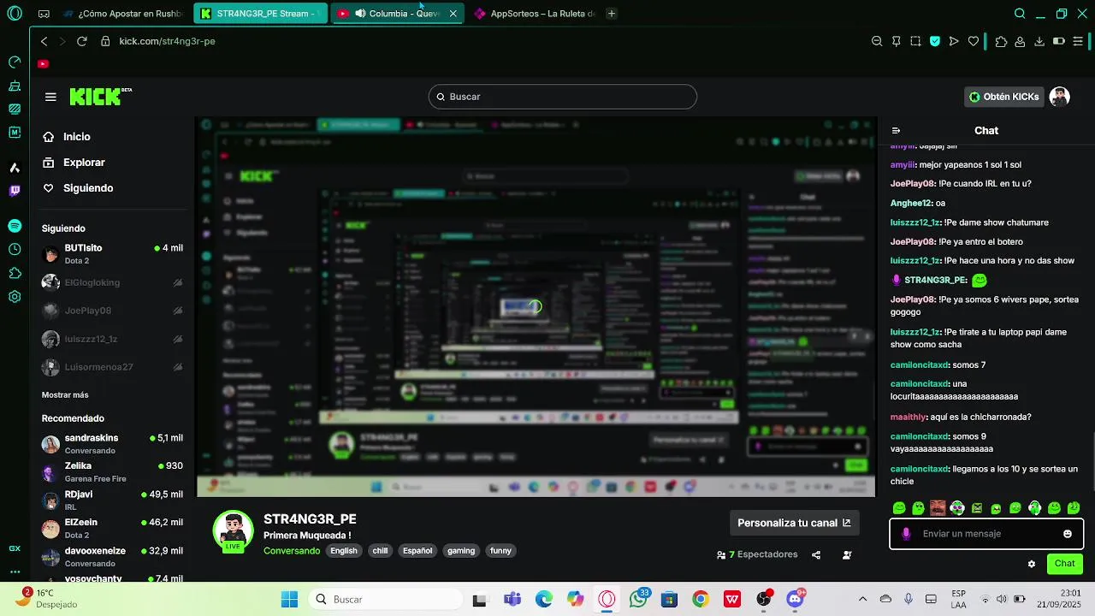This screenshot has height=616, width=1095.
Task: Open Spotify player in Opera sidebar
Action: pyautogui.click(x=15, y=226)
